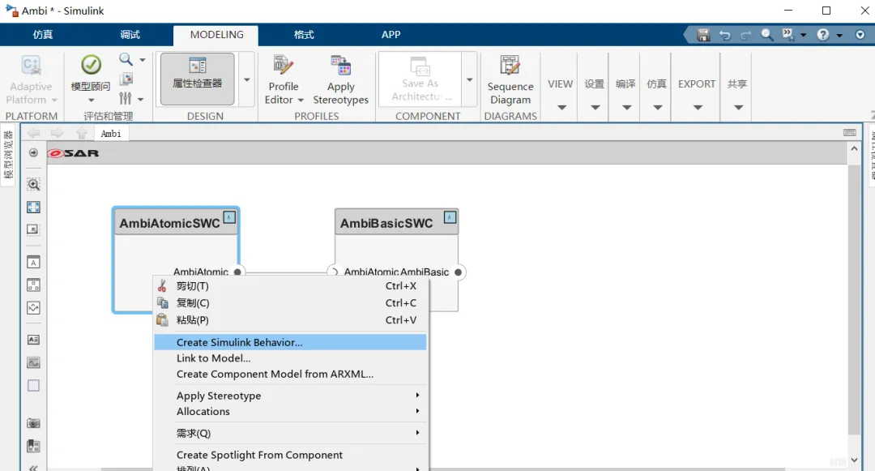Open the Help dropdown arrow

click(839, 35)
